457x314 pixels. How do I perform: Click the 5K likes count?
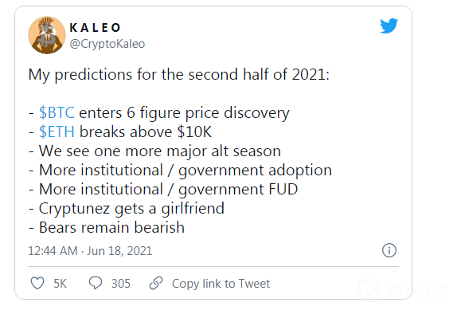(x=60, y=284)
